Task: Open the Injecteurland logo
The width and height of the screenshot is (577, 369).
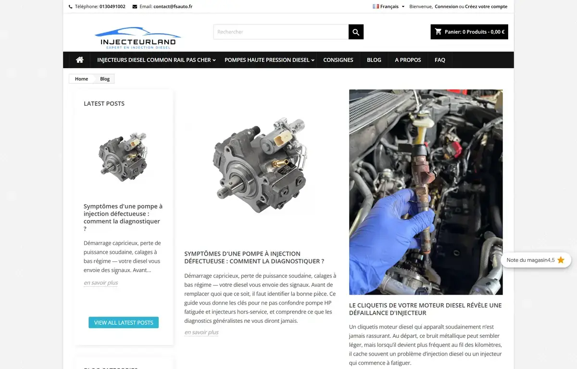Action: pyautogui.click(x=138, y=38)
